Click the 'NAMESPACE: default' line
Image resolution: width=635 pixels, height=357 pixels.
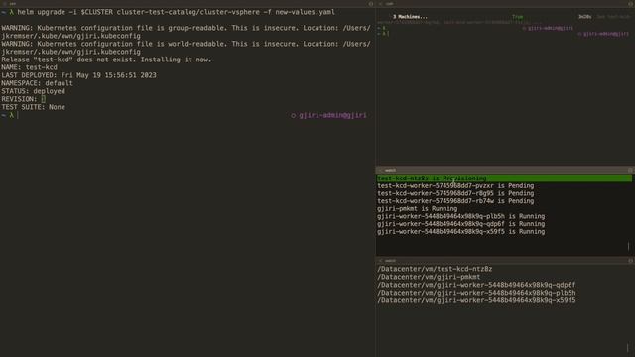click(38, 83)
